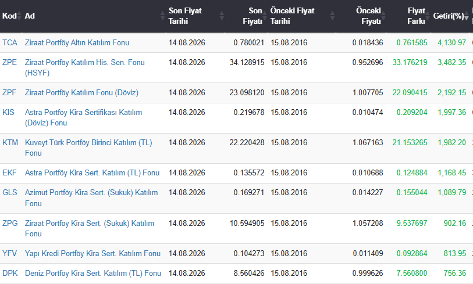Select TCA previous price 0.018436
Viewport: 473px width, 284px height.
(x=368, y=43)
